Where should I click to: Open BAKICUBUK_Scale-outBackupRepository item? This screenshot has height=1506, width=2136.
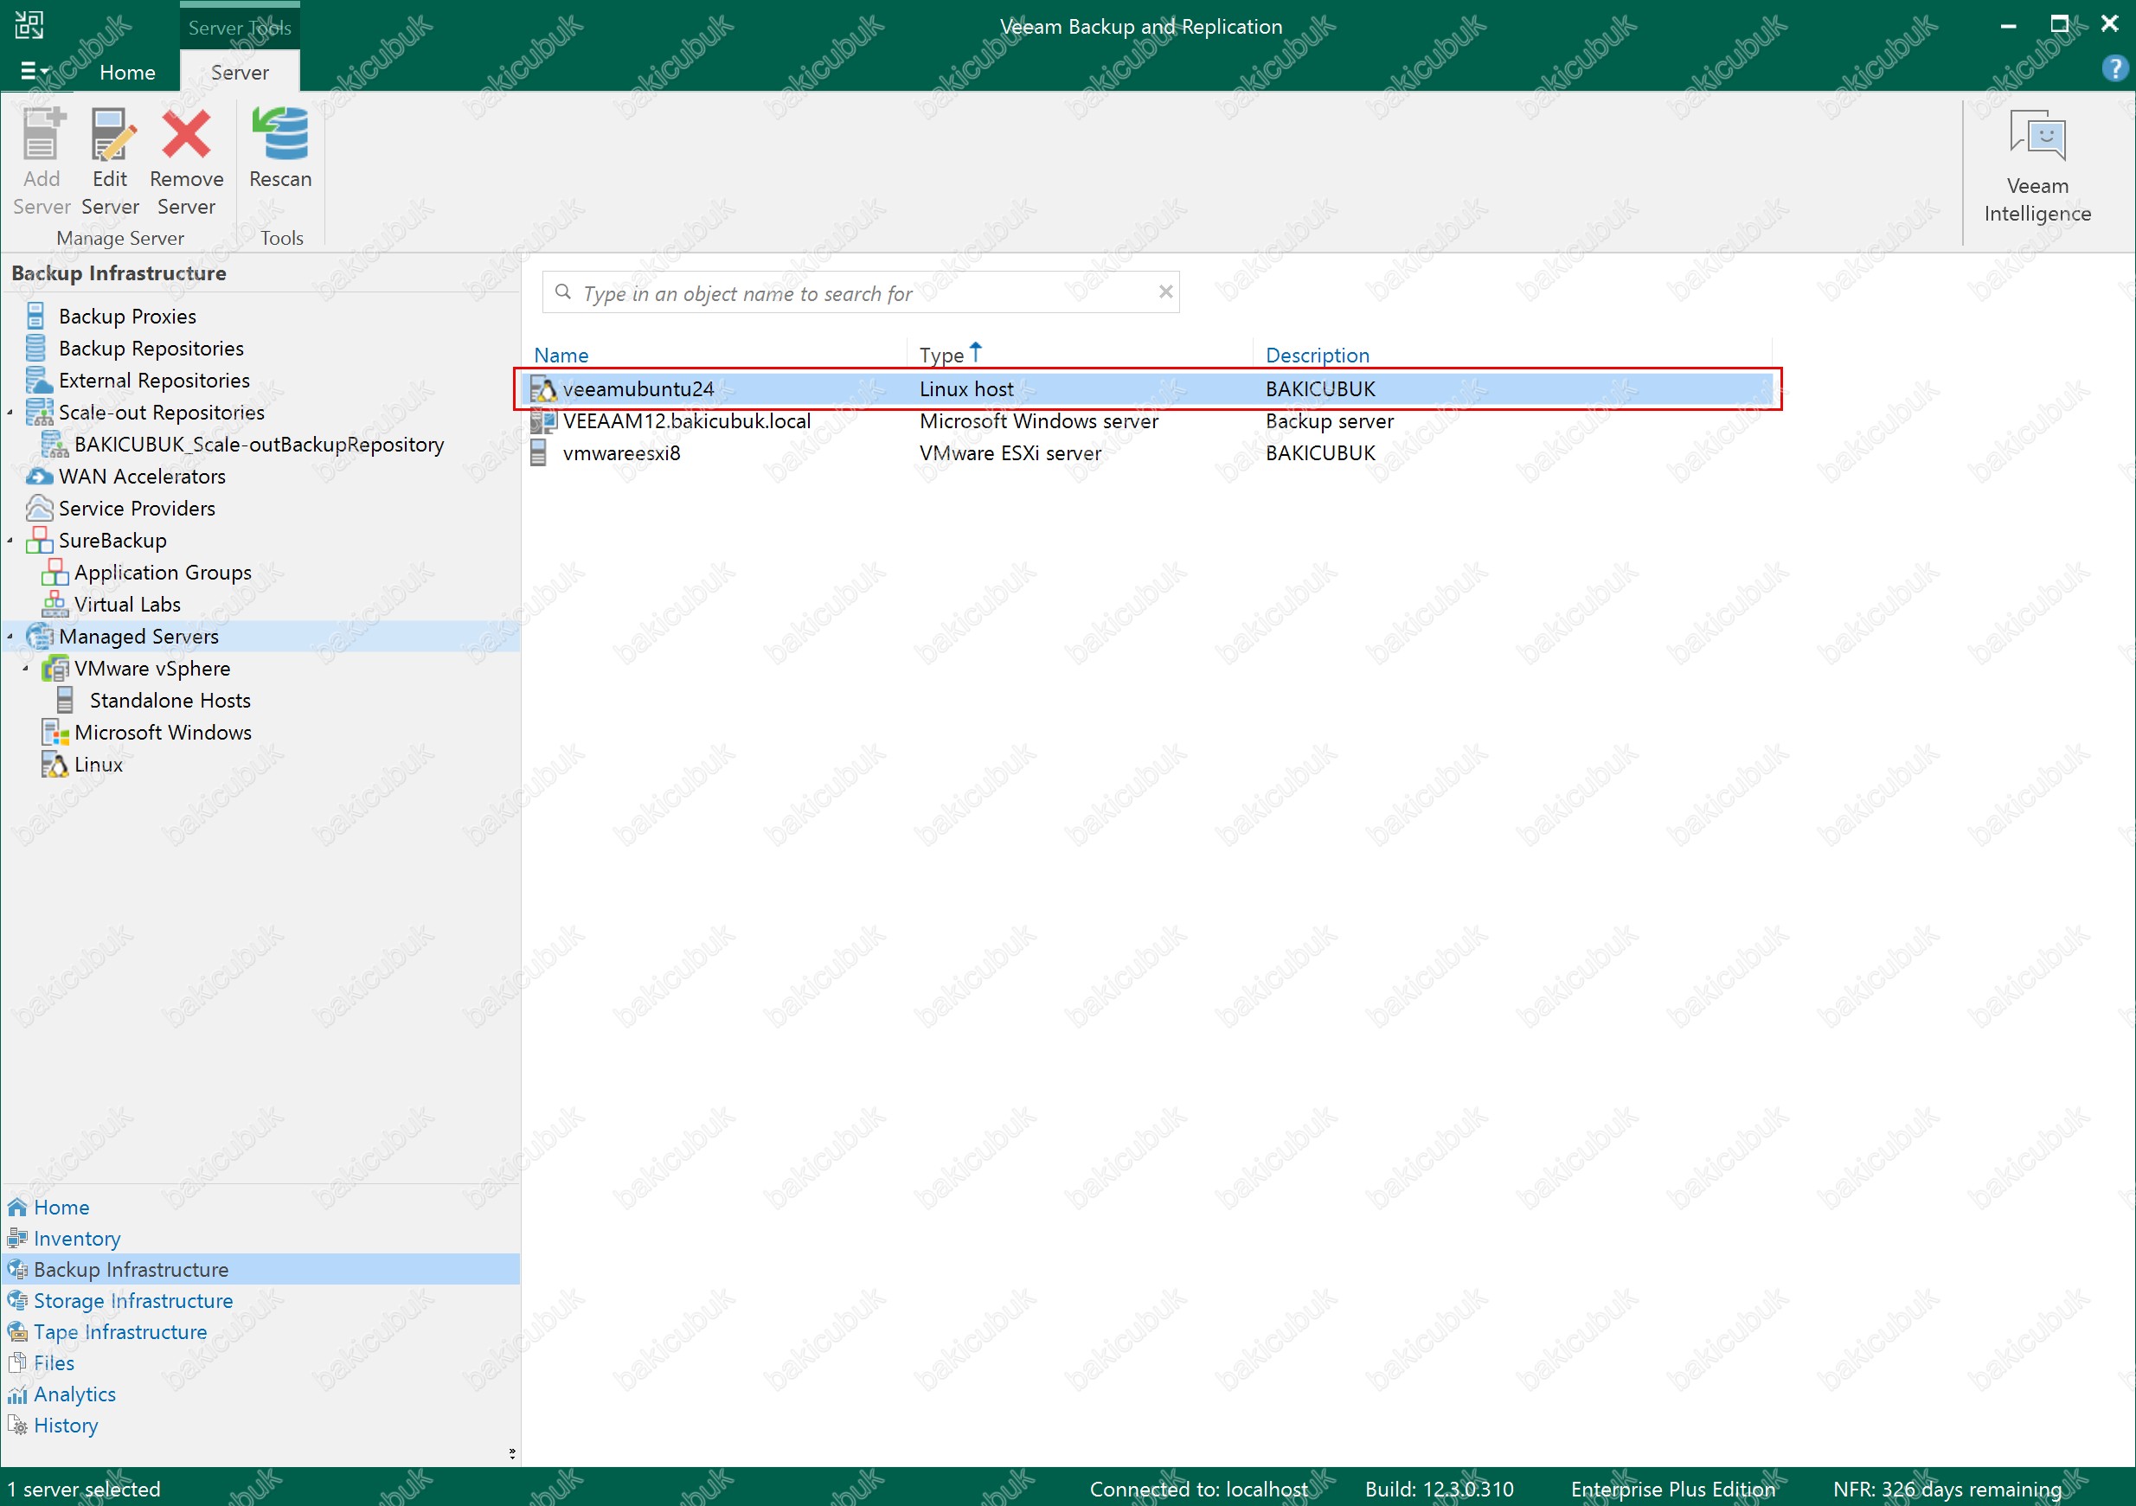tap(259, 445)
